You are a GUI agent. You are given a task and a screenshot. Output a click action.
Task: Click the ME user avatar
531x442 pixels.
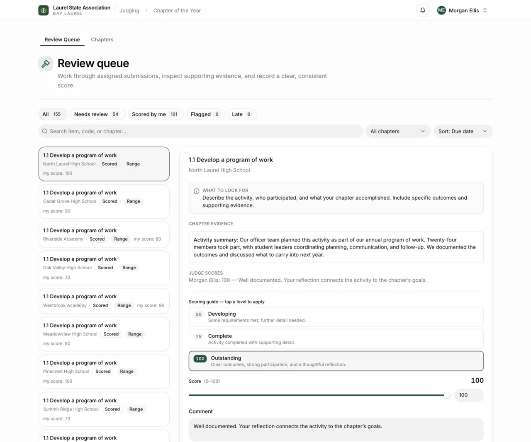coord(441,10)
